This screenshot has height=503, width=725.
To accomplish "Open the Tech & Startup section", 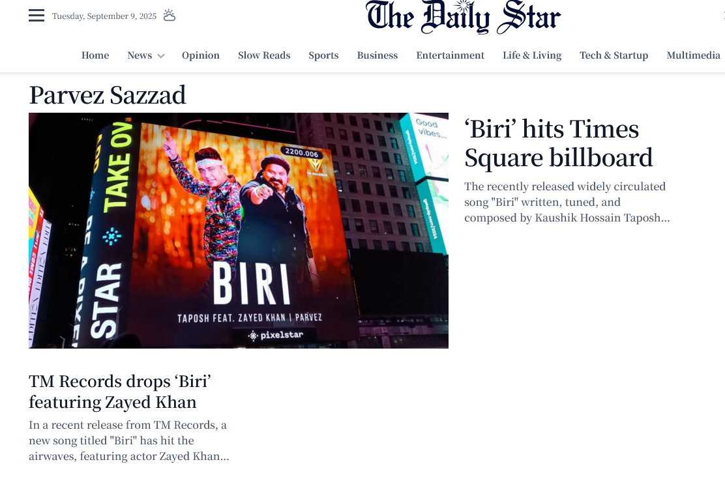I will pyautogui.click(x=614, y=55).
